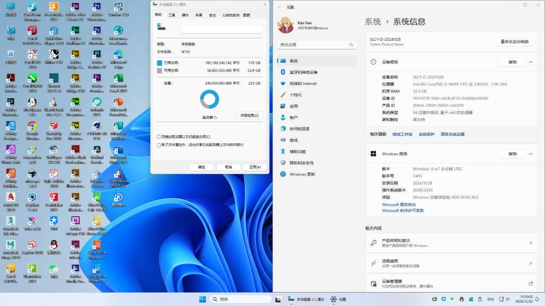
Task: Switch to the 工具 tab in disk properties
Action: [x=172, y=15]
